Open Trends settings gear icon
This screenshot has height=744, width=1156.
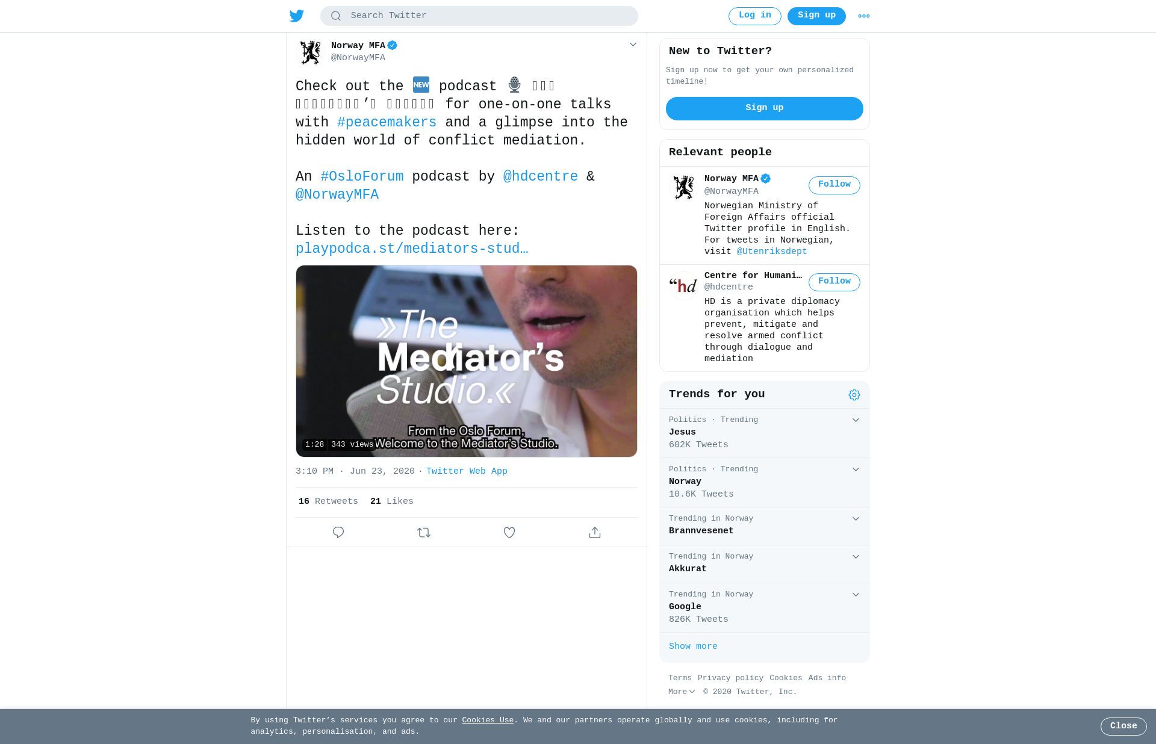click(x=854, y=395)
